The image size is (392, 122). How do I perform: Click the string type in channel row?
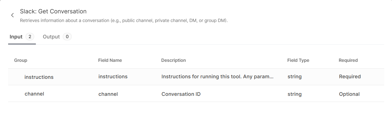pos(294,94)
